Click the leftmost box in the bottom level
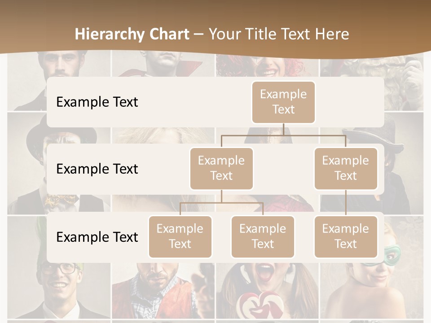Screen dimensions: 431x323 pyautogui.click(x=180, y=236)
